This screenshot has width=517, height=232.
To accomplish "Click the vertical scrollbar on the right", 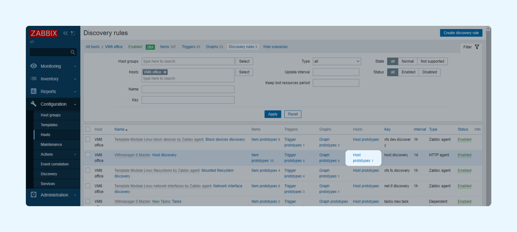I will click(x=488, y=116).
